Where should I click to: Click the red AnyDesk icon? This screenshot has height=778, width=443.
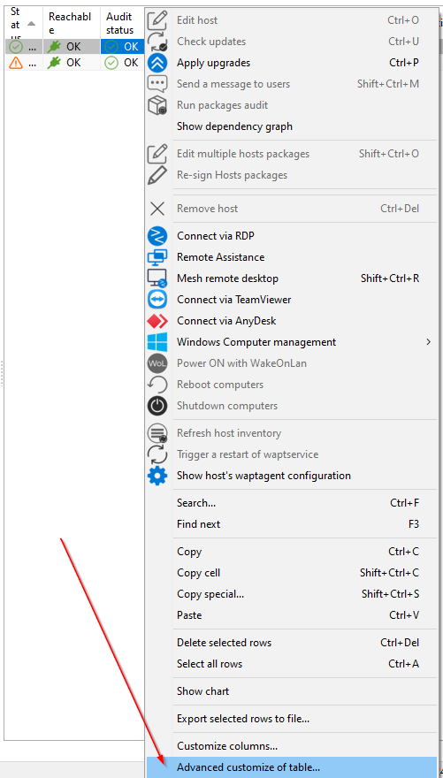coord(157,321)
